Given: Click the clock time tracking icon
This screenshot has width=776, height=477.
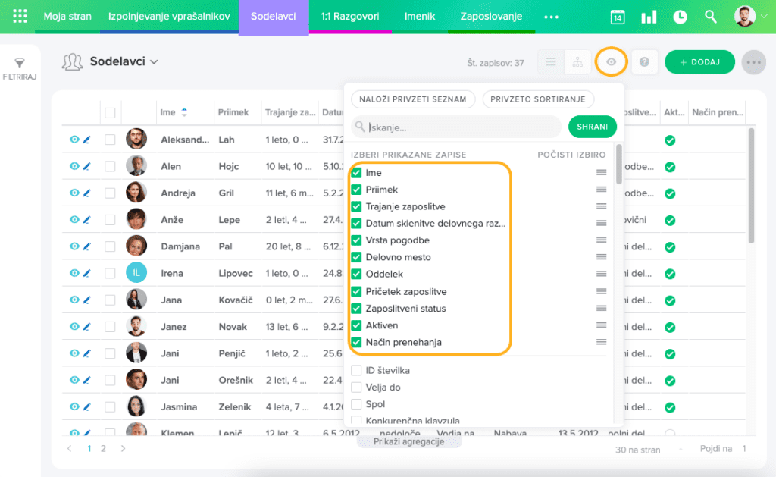Looking at the screenshot, I should point(680,17).
